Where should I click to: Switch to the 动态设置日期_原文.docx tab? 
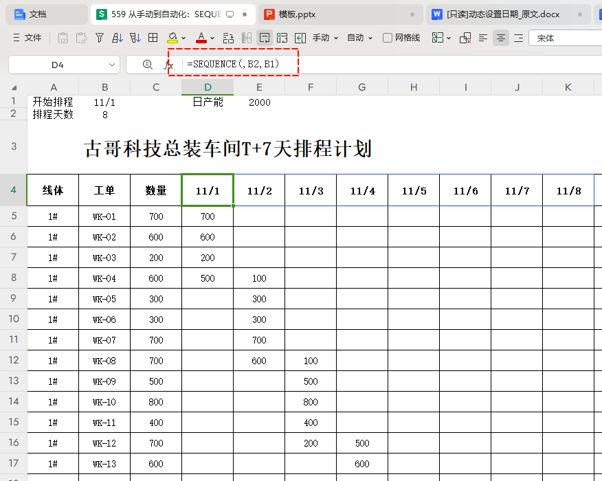coord(508,14)
